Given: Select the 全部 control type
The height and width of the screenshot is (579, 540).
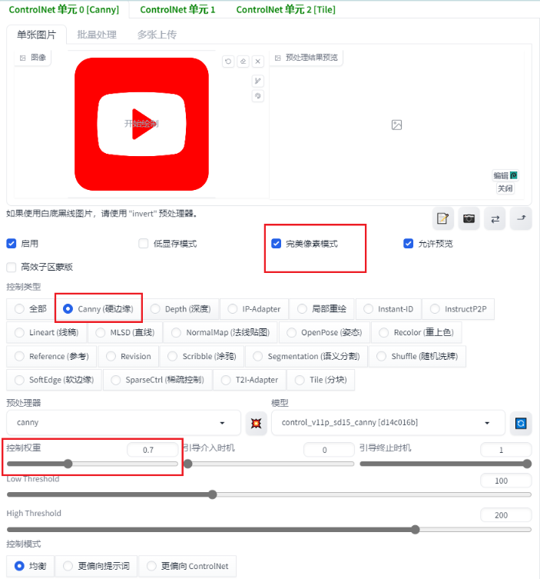Looking at the screenshot, I should click(x=31, y=309).
